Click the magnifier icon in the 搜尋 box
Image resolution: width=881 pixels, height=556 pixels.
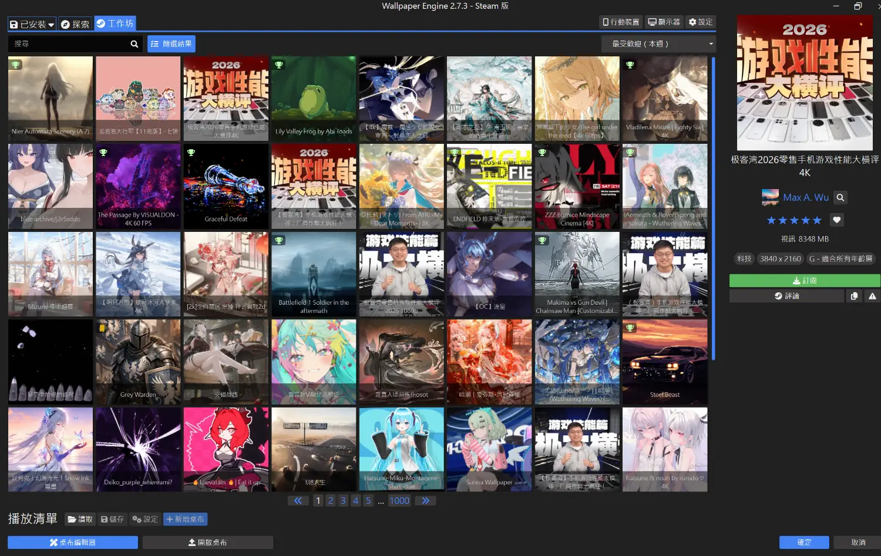[x=134, y=44]
